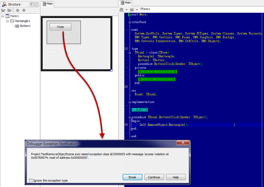This screenshot has width=264, height=187.
Task: Collapse the Rectangle1 tree node
Action: tap(7, 21)
